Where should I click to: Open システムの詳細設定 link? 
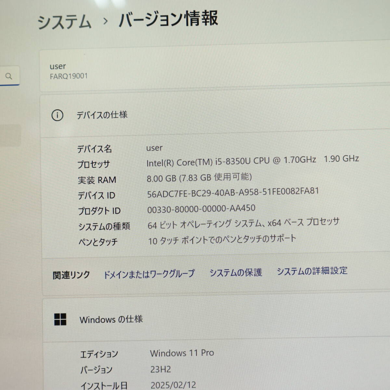tap(312, 271)
